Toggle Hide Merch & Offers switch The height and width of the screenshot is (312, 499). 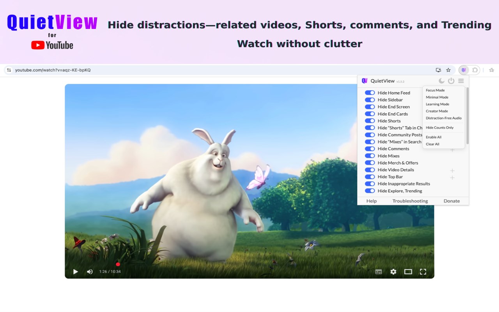coord(370,163)
